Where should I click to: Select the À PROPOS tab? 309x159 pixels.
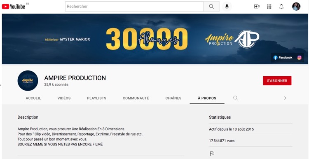tap(207, 98)
